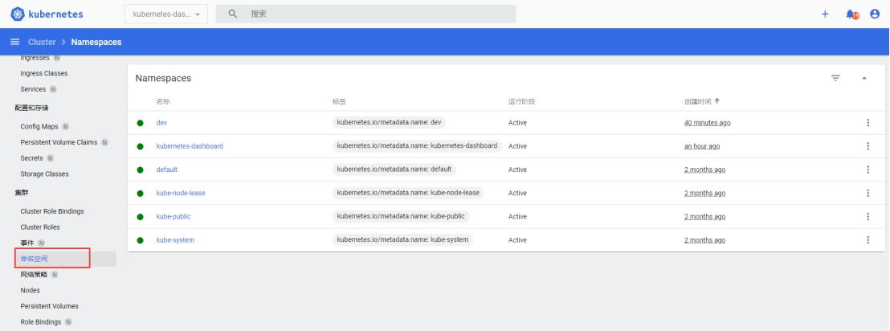
Task: Click Active status in dev row
Action: click(517, 123)
